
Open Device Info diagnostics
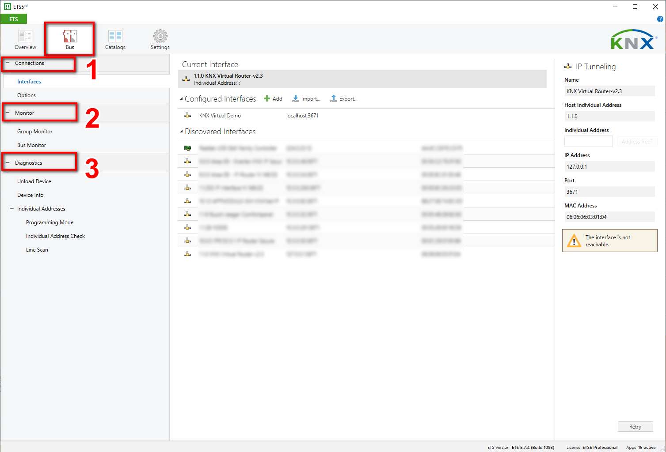pos(30,195)
